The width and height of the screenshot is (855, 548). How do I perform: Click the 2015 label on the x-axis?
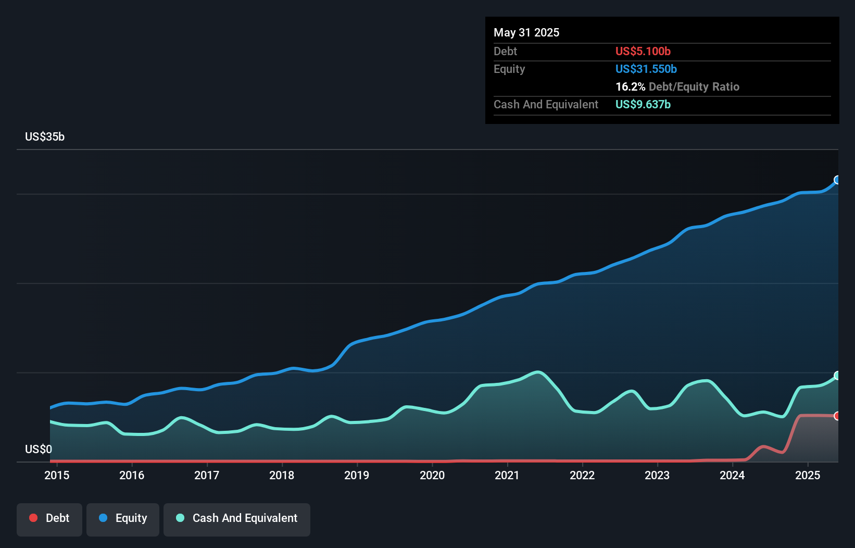(57, 475)
